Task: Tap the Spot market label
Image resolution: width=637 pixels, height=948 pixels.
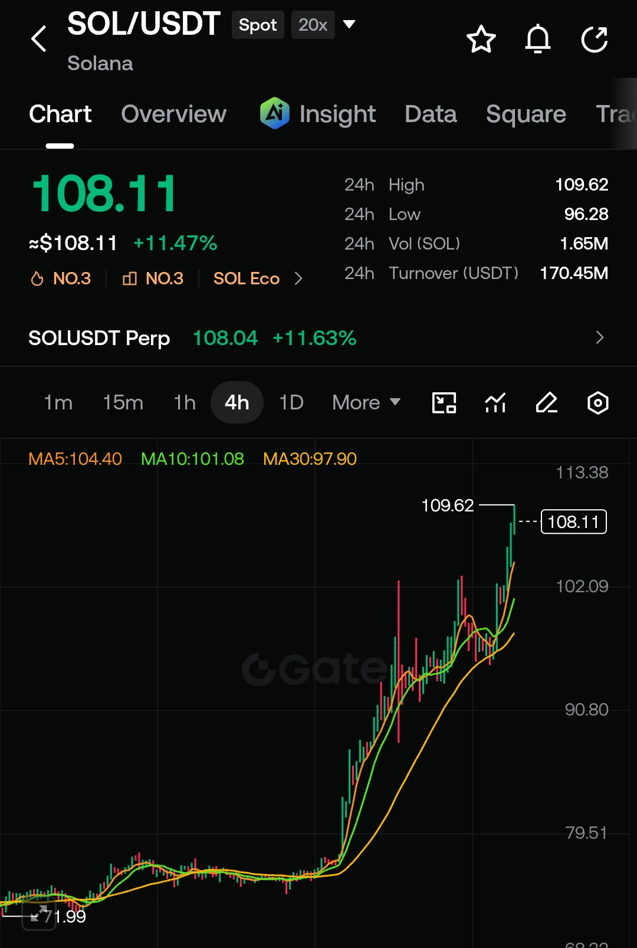Action: [x=258, y=25]
